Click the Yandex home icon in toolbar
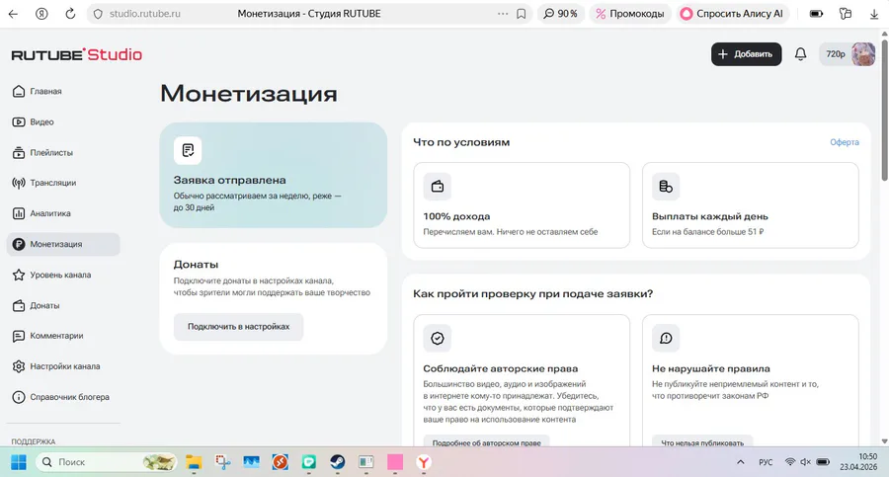Image resolution: width=889 pixels, height=477 pixels. tap(41, 14)
